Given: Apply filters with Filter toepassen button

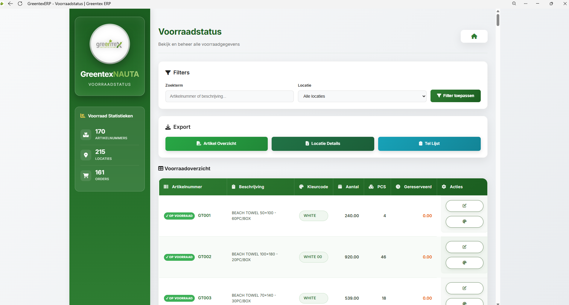Looking at the screenshot, I should coord(455,96).
